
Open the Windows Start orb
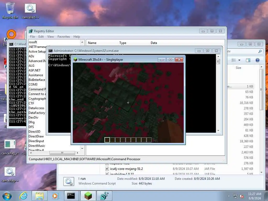pos(7,196)
